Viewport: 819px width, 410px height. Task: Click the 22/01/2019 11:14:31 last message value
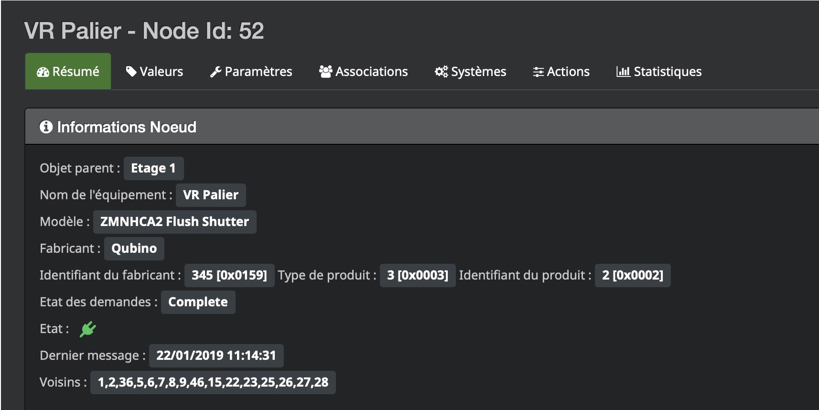pyautogui.click(x=216, y=356)
